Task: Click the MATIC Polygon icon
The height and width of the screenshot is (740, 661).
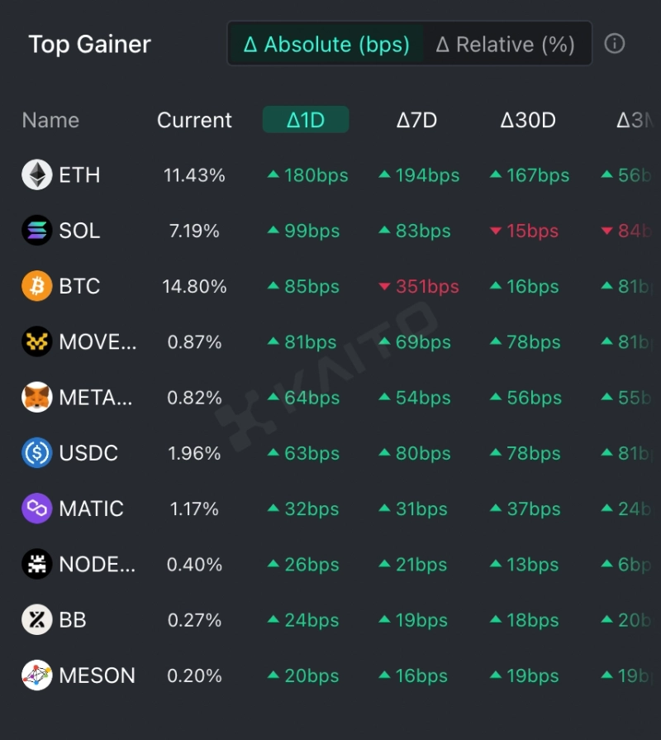Action: click(x=37, y=508)
